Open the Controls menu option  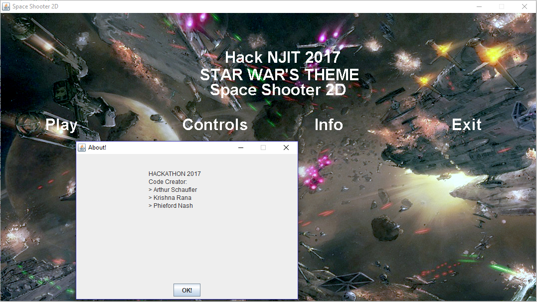pos(215,125)
